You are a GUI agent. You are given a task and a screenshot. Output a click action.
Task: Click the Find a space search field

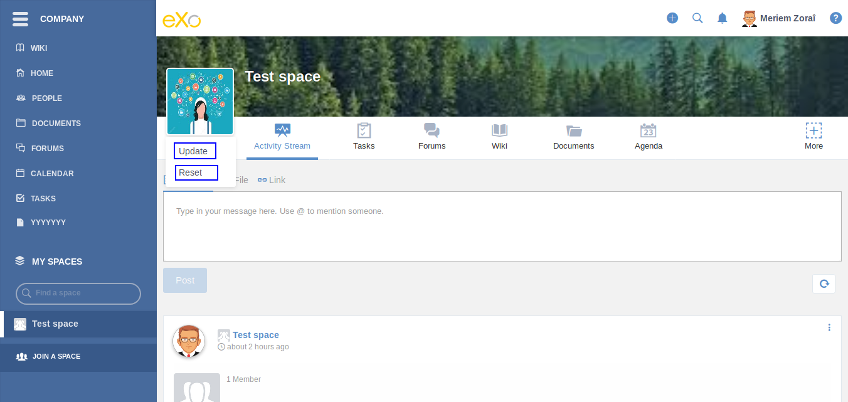tap(78, 293)
